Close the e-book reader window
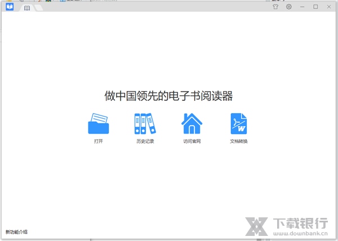 coord(328,7)
